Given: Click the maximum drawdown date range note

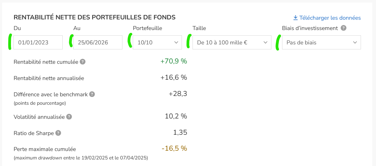Looking at the screenshot, I should (81, 158).
